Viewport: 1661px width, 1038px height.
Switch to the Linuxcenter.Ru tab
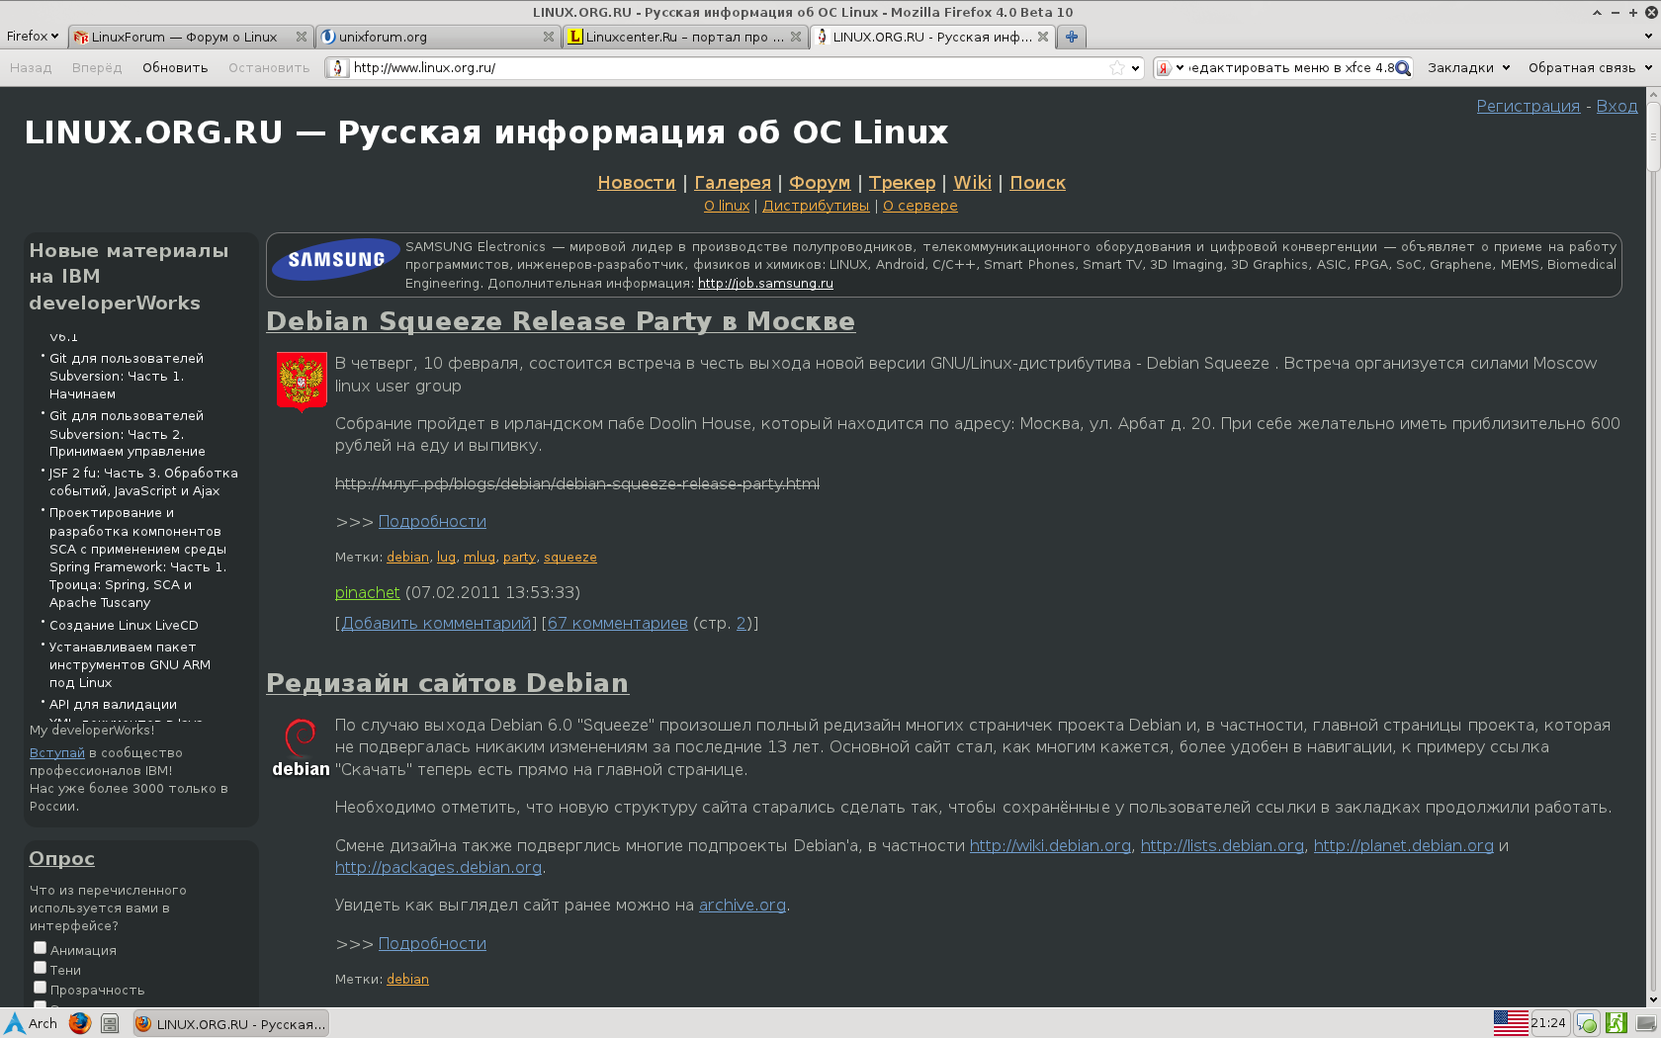[684, 37]
